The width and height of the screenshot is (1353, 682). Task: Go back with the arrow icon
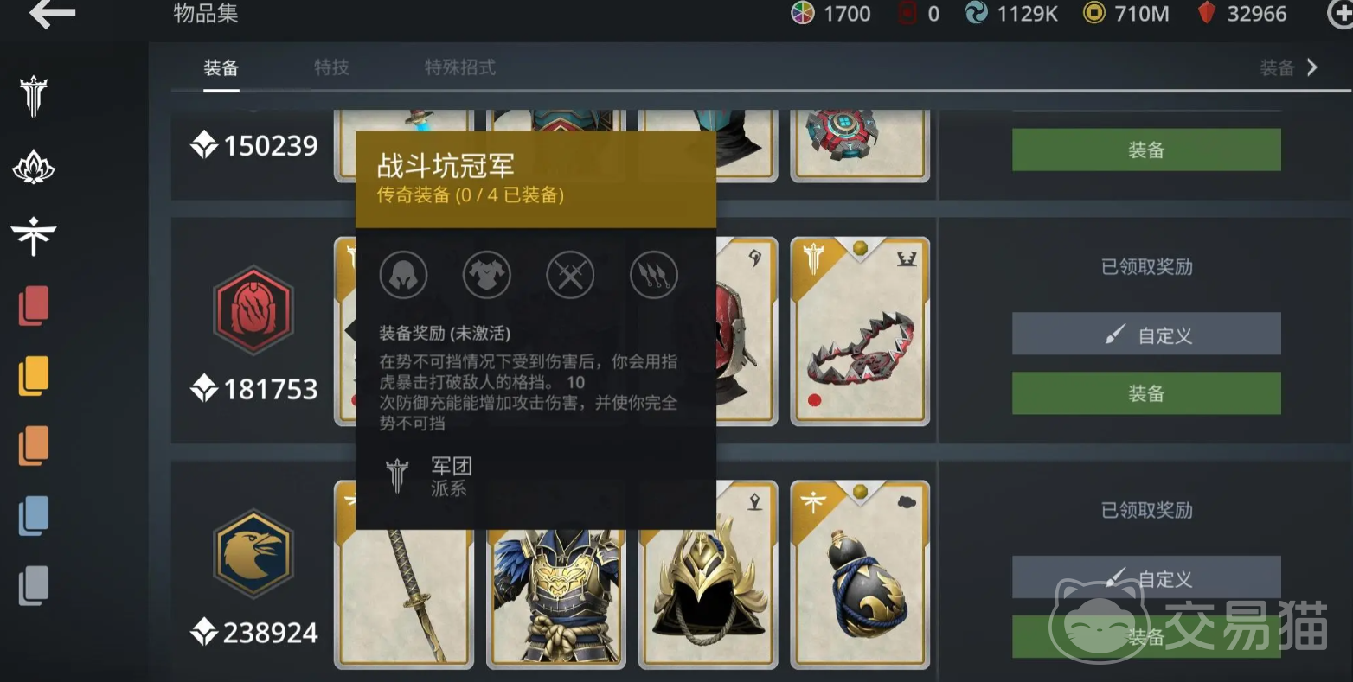pyautogui.click(x=52, y=13)
